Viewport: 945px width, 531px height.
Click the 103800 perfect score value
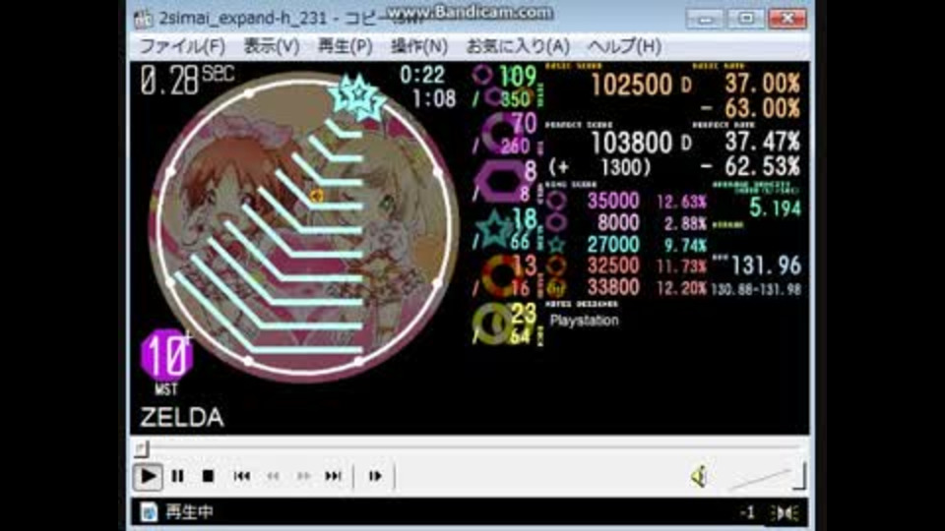point(632,144)
